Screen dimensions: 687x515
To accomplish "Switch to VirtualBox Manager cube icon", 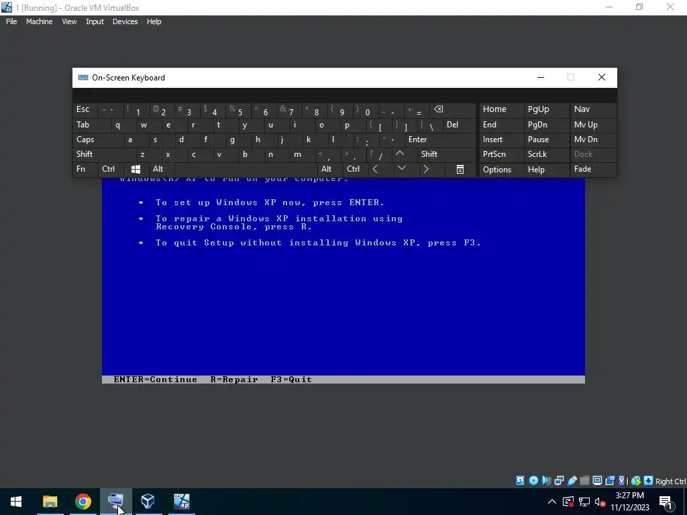I will (148, 502).
